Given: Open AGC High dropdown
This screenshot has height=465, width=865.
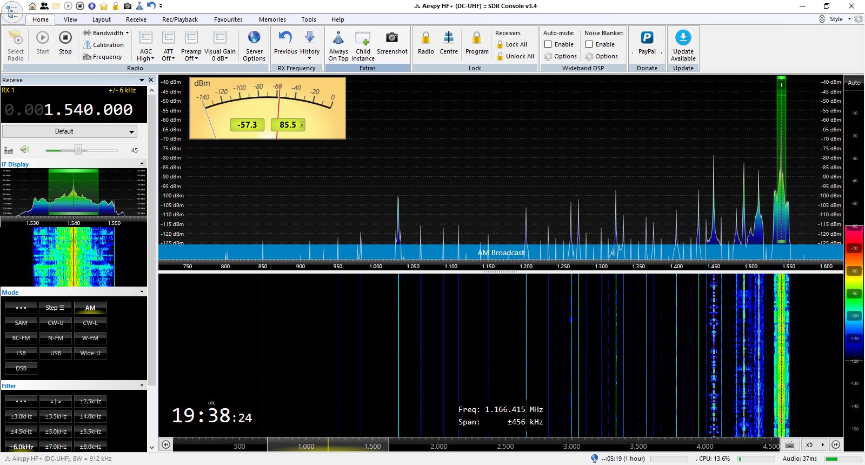Looking at the screenshot, I should 146,45.
